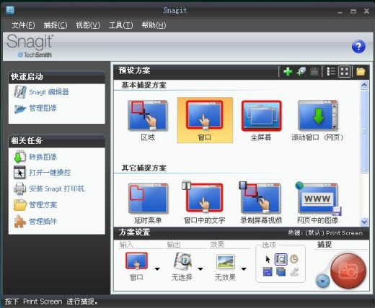Toggle the greyed links option icon
The image size is (375, 308).
point(294,272)
